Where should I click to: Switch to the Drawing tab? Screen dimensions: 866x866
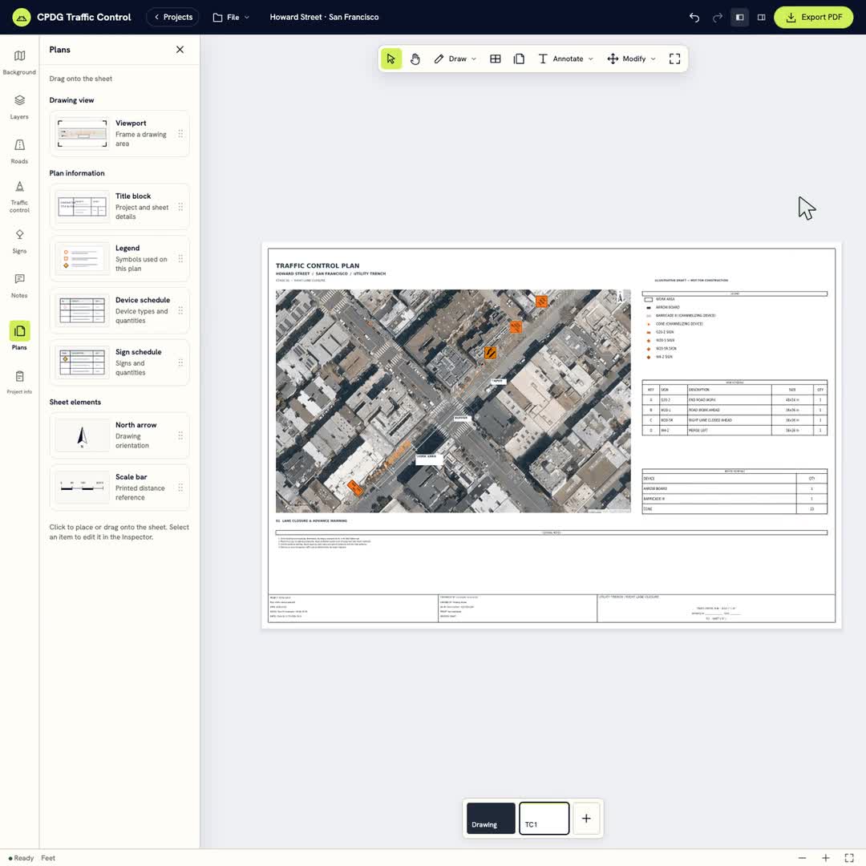click(491, 819)
